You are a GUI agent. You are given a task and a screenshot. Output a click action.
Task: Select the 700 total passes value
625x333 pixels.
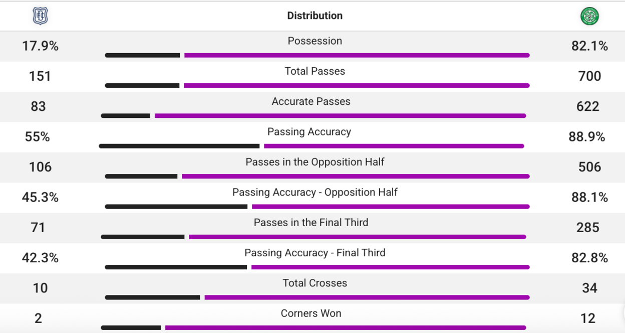(x=589, y=76)
